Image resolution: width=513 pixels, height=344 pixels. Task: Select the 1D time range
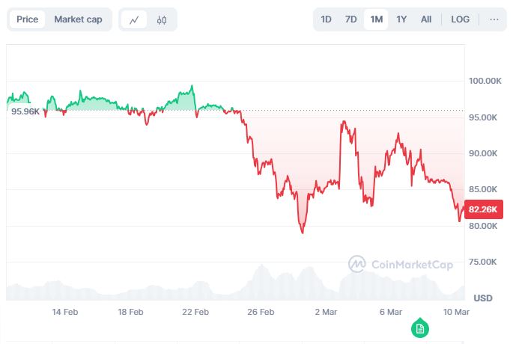[327, 19]
